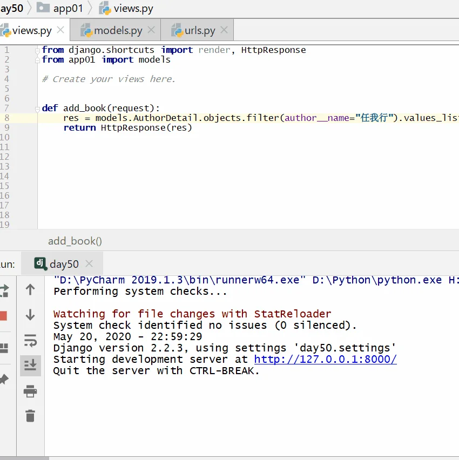Image resolution: width=459 pixels, height=460 pixels.
Task: Rerun the day50 server
Action: [4, 291]
